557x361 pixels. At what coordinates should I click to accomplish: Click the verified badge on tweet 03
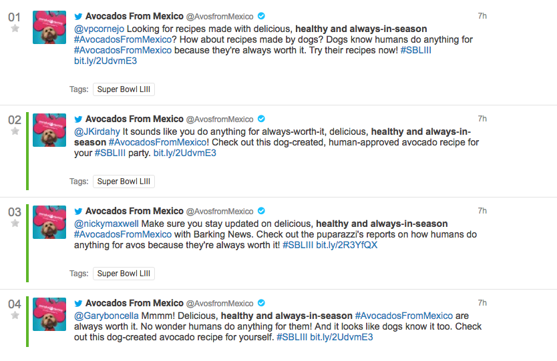pos(262,212)
